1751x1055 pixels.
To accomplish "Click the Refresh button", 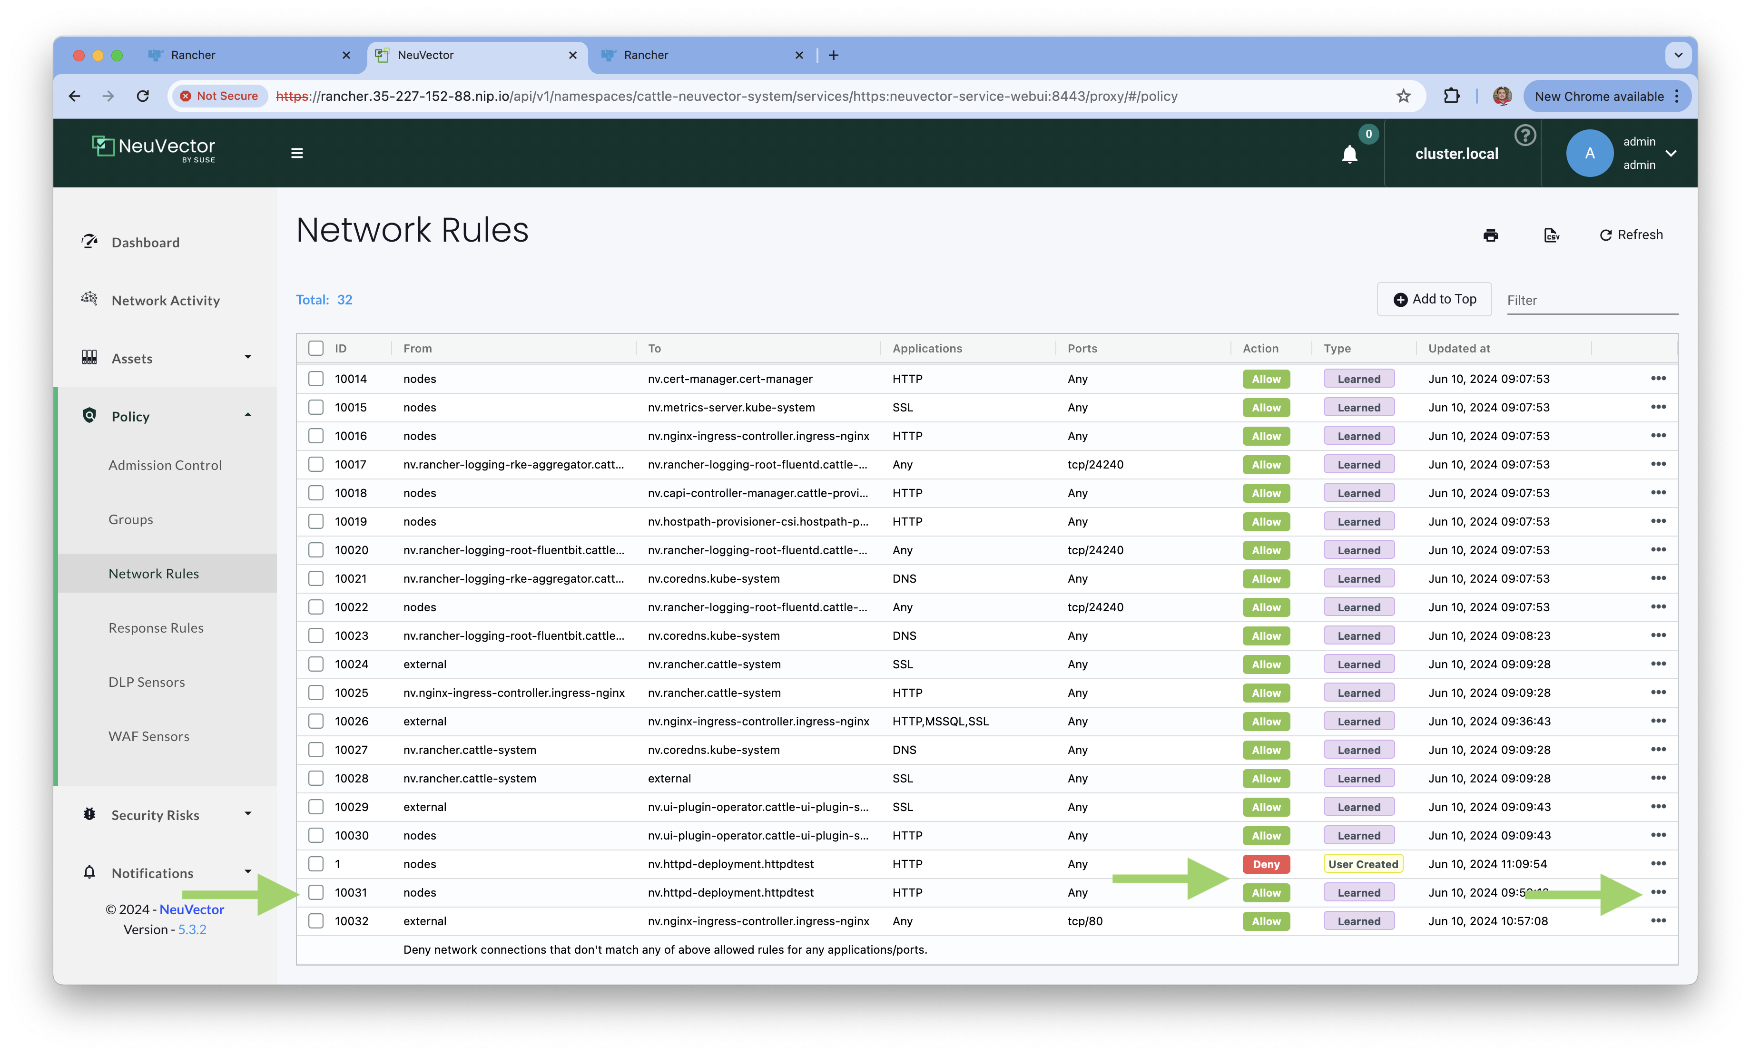I will click(x=1631, y=235).
